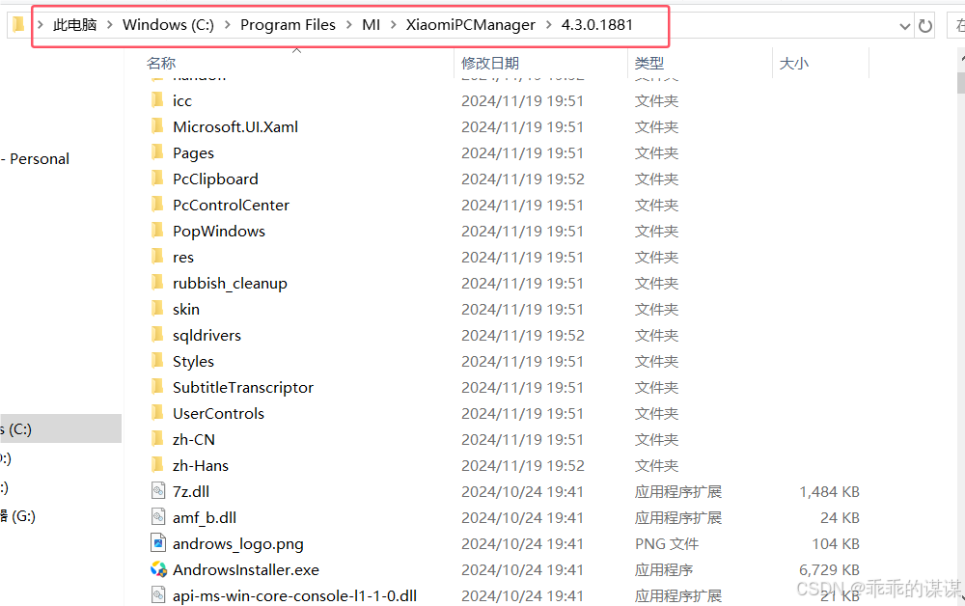Screen dimensions: 965x606
Task: Click the zh-CN folder icon
Action: click(157, 439)
